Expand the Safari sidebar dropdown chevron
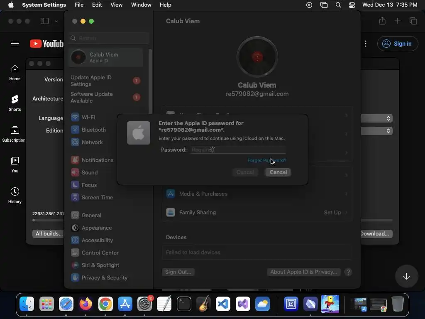This screenshot has width=425, height=319. (56, 21)
